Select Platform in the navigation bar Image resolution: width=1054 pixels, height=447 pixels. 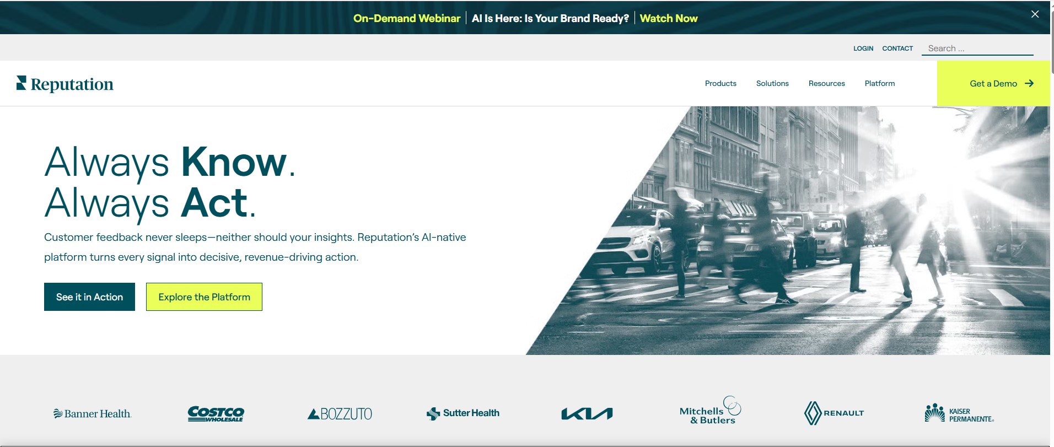tap(879, 84)
